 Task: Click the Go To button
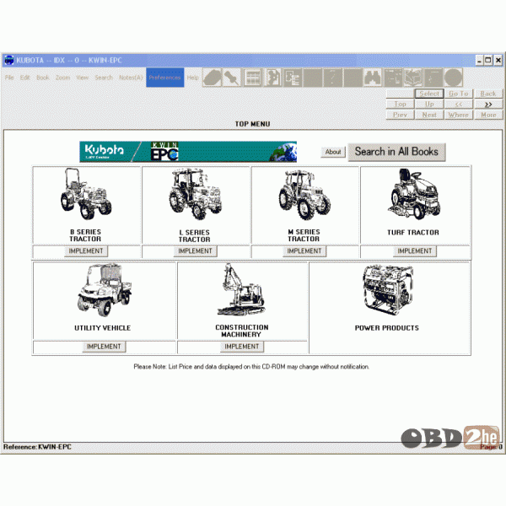(x=459, y=94)
